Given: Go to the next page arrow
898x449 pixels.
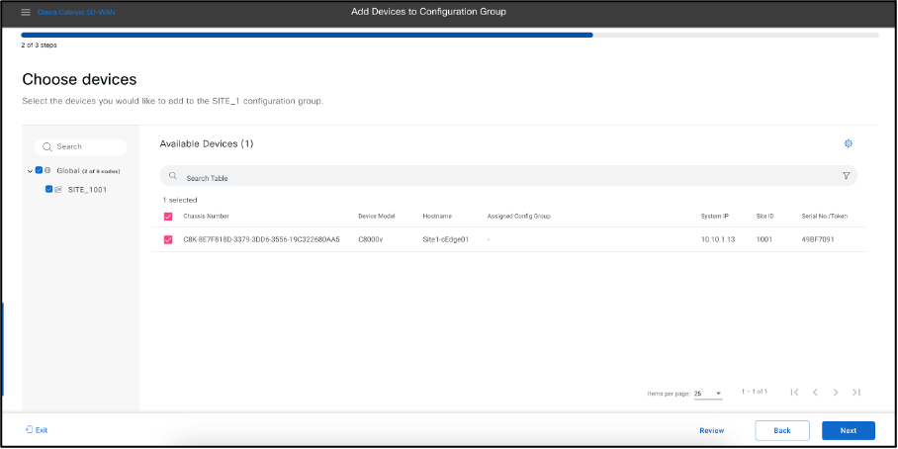Looking at the screenshot, I should point(836,393).
